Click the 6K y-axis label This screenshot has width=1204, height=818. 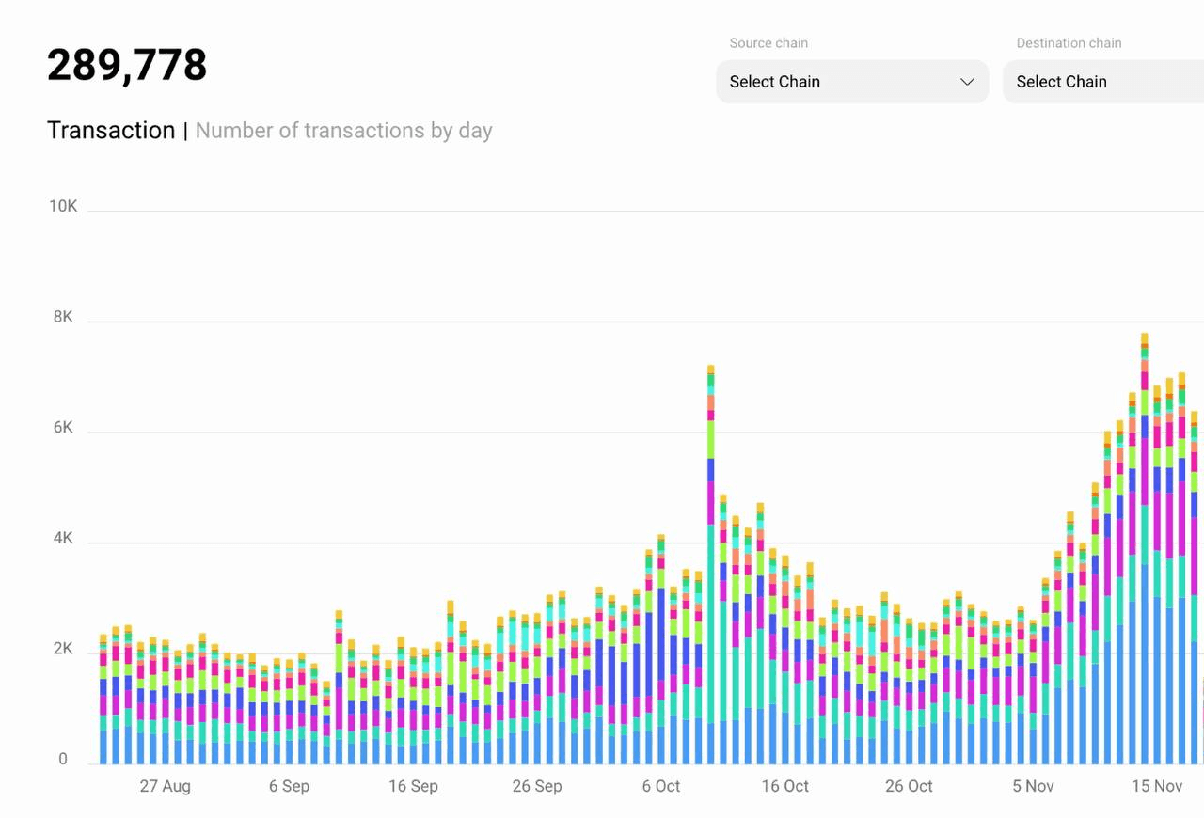pyautogui.click(x=63, y=428)
